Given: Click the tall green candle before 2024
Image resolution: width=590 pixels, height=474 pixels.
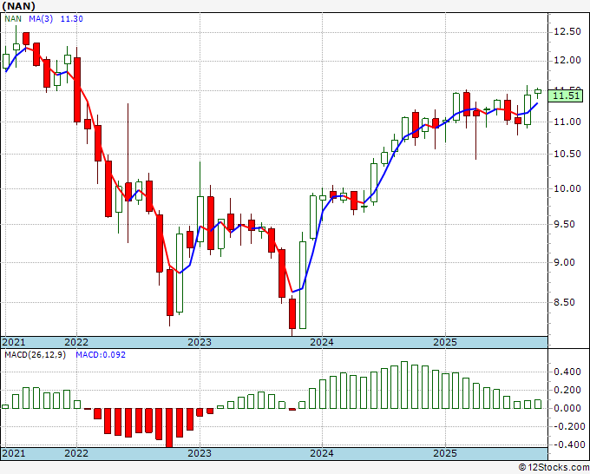Looking at the screenshot, I should [303, 285].
